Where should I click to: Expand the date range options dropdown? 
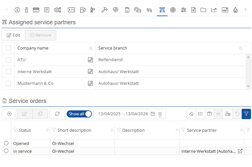click(160, 114)
